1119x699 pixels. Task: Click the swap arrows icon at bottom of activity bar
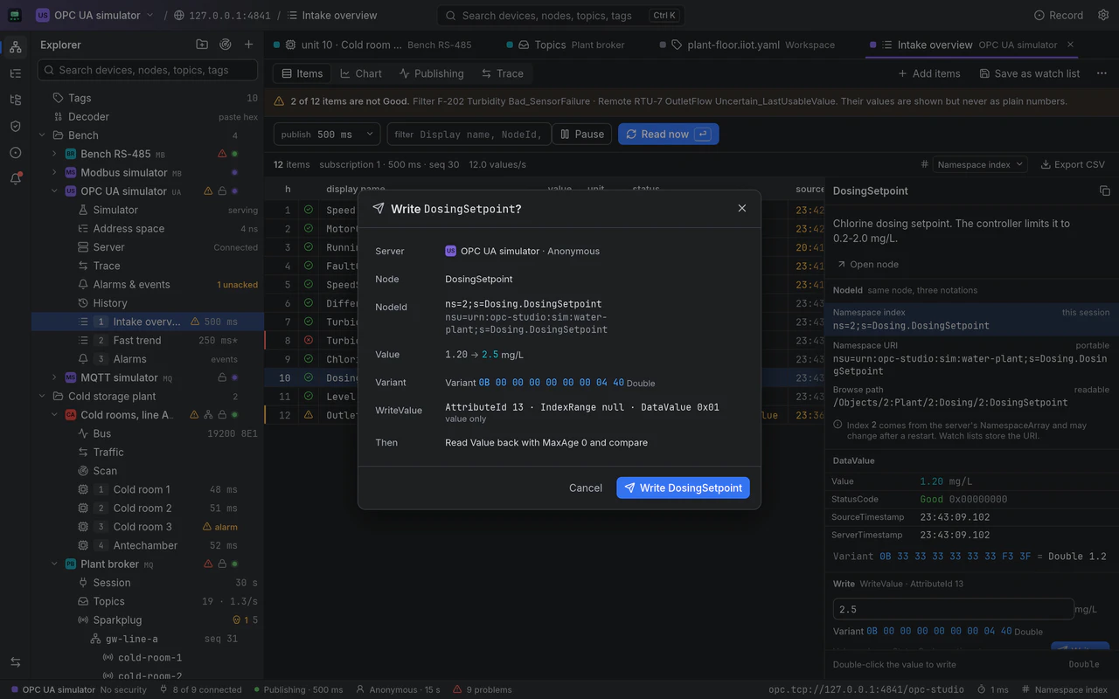[x=15, y=662]
